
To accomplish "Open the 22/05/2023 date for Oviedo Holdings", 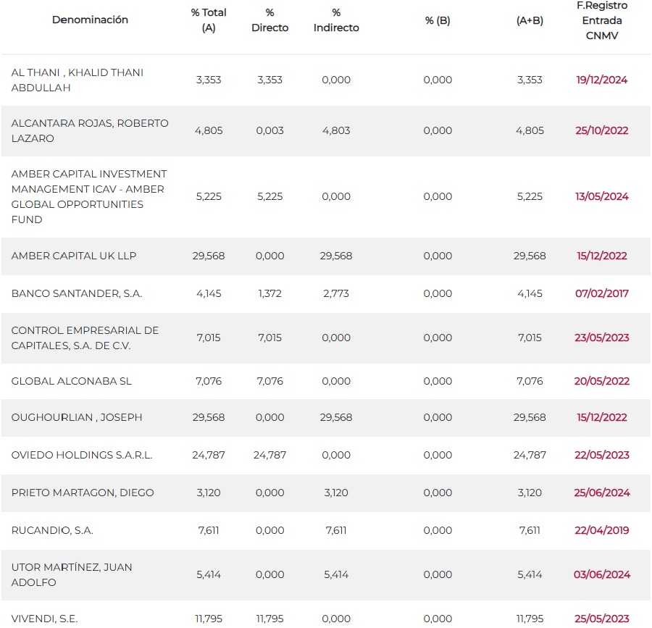I will point(601,455).
